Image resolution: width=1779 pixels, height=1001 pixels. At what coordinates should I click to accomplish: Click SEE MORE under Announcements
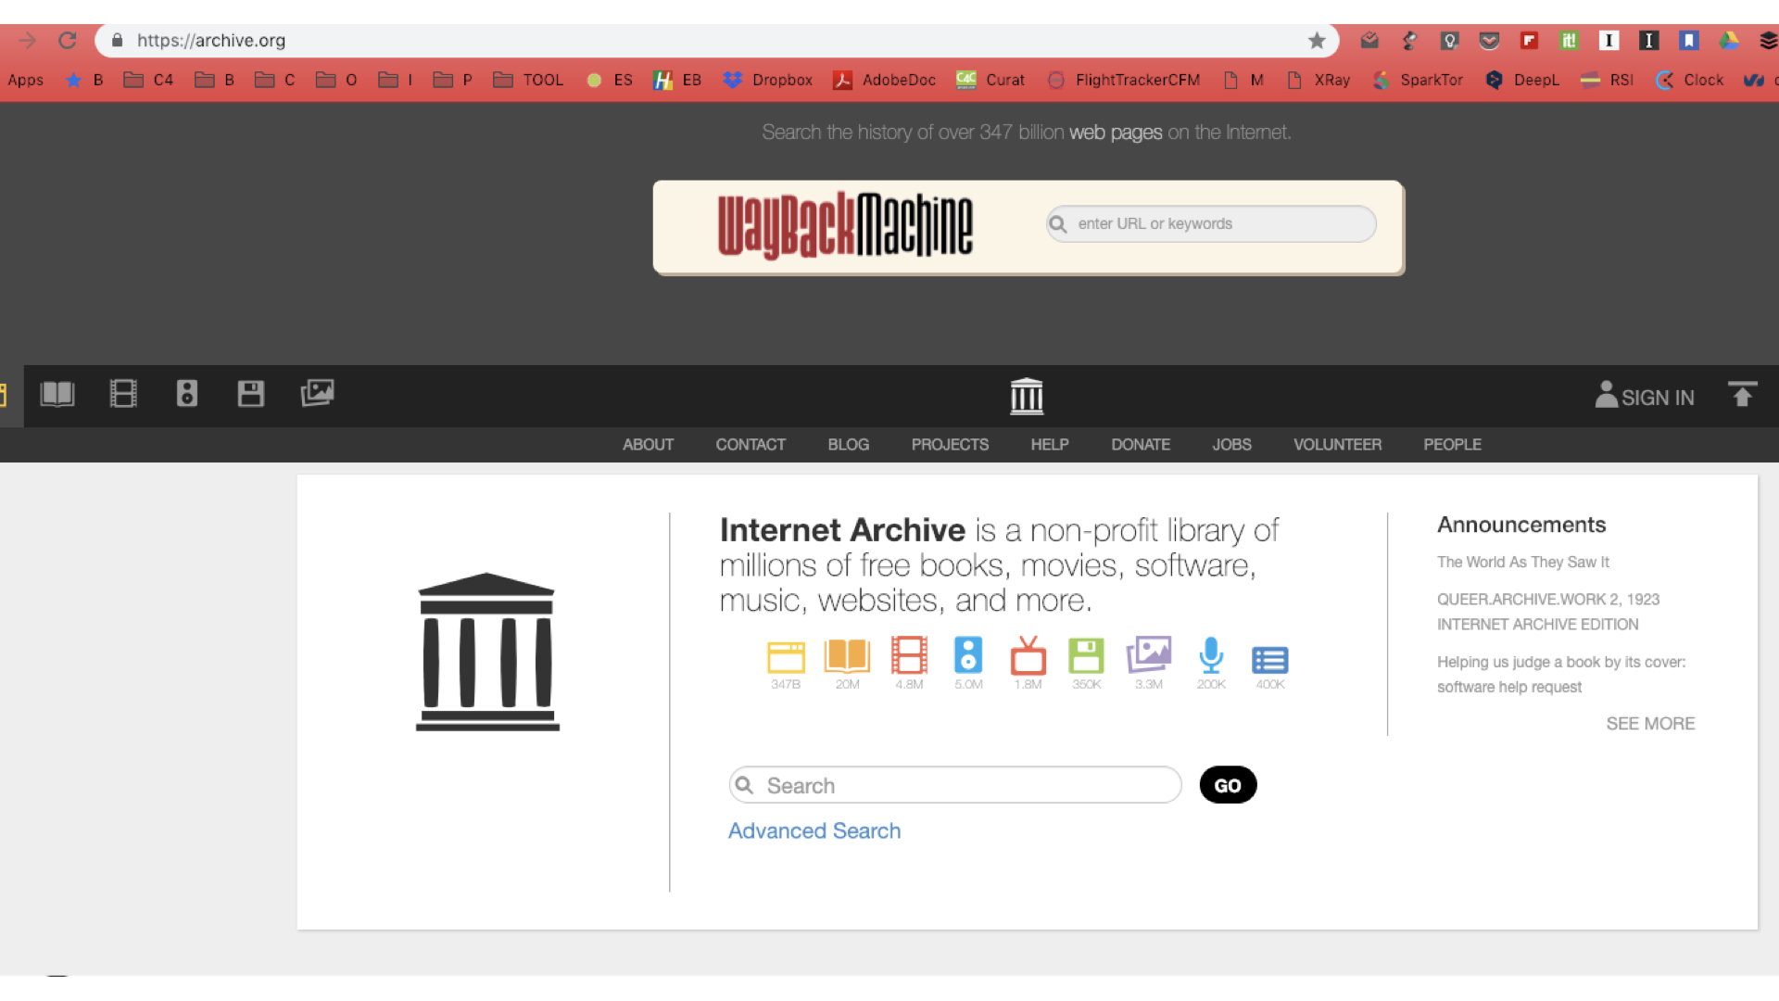1650,724
